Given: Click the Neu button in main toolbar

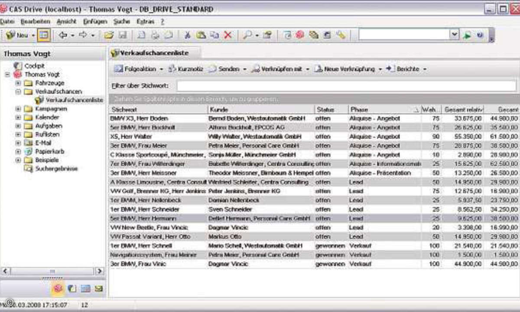Looking at the screenshot, I should click(x=17, y=35).
